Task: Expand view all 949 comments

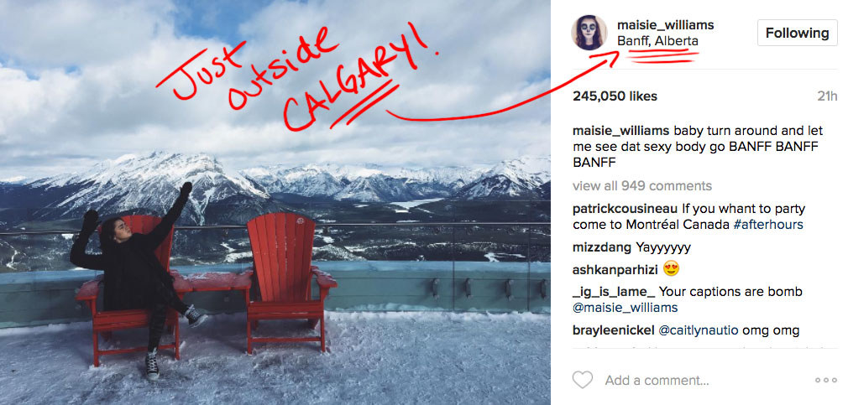Action: (x=642, y=186)
